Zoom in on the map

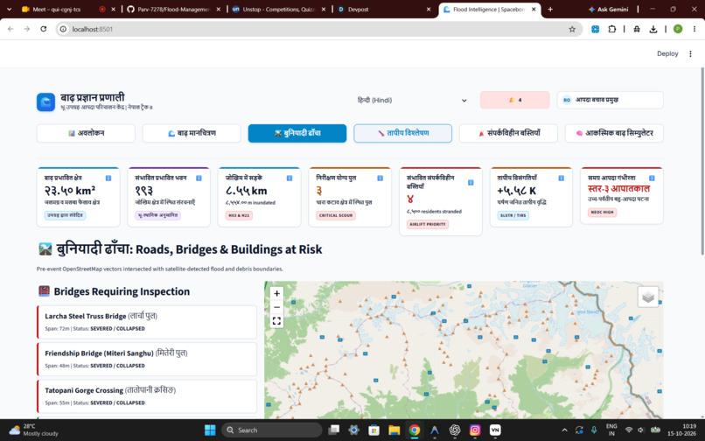277,293
